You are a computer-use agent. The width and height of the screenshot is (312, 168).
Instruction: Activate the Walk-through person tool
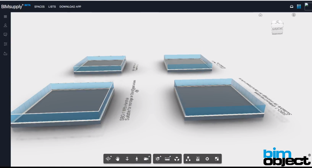[x=137, y=159]
